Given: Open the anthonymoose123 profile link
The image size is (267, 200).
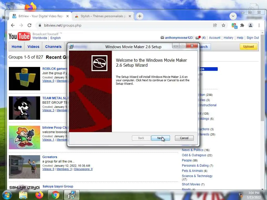Looking at the screenshot, I should click(x=179, y=38).
